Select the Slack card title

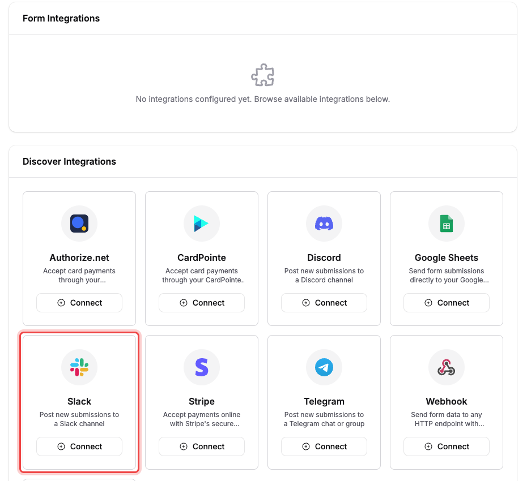tap(79, 401)
